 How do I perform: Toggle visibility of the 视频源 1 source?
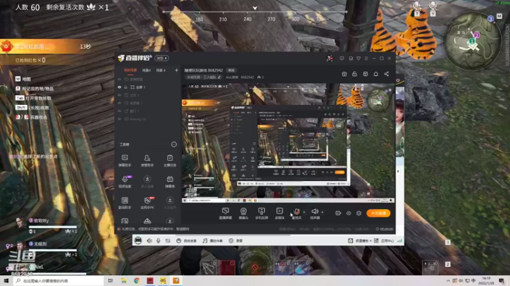point(119,103)
